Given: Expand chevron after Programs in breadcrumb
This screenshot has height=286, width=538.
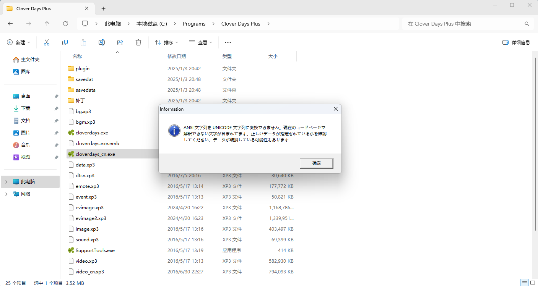Looking at the screenshot, I should (213, 24).
